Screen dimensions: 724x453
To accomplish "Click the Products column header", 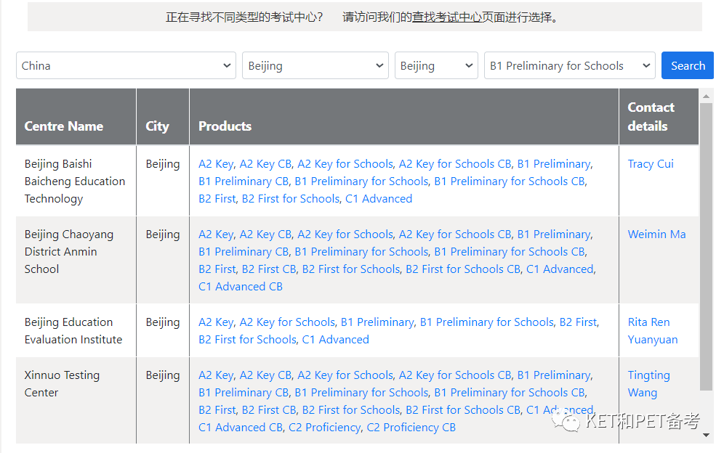I will pos(404,117).
